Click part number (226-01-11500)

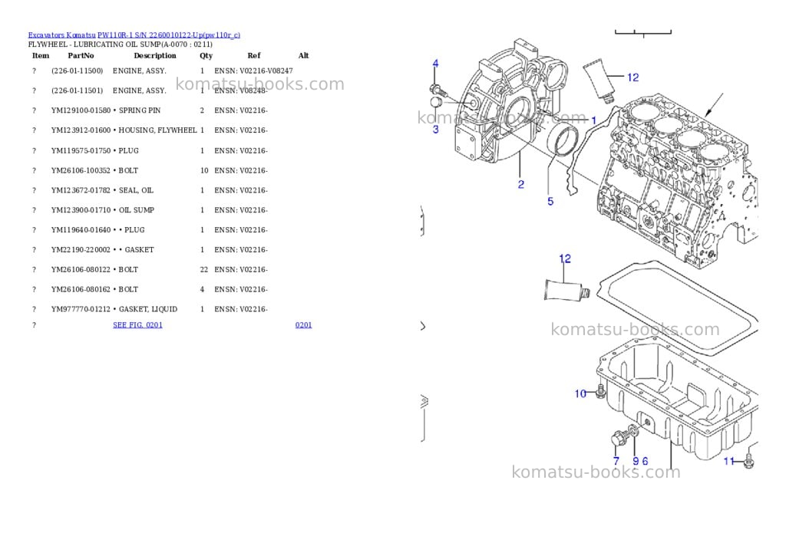pyautogui.click(x=78, y=71)
